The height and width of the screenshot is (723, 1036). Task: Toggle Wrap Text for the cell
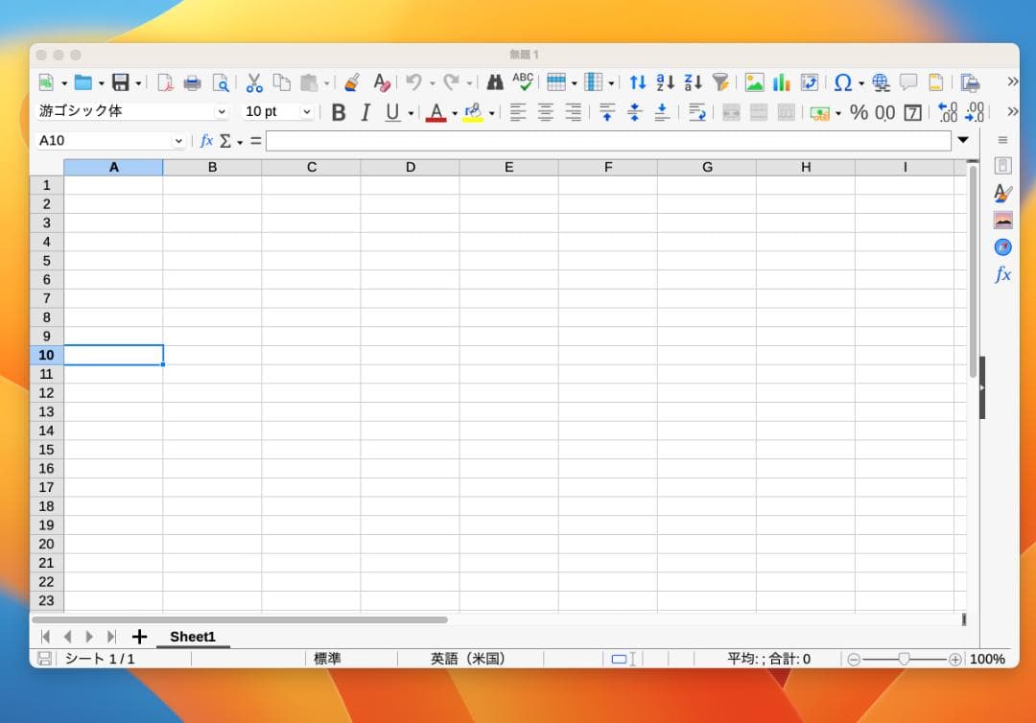(697, 112)
